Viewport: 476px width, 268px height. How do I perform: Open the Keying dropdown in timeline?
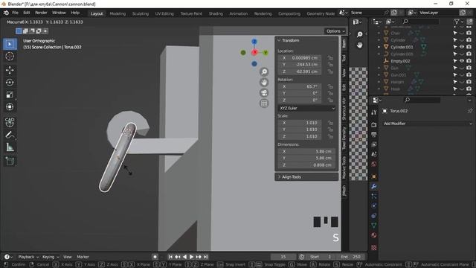(x=51, y=257)
